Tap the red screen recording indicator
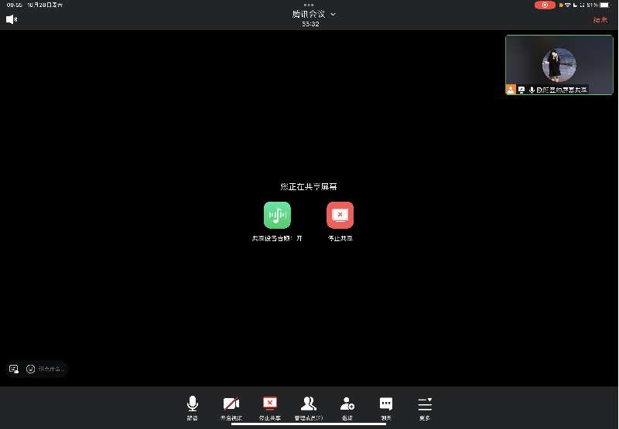 pyautogui.click(x=545, y=5)
